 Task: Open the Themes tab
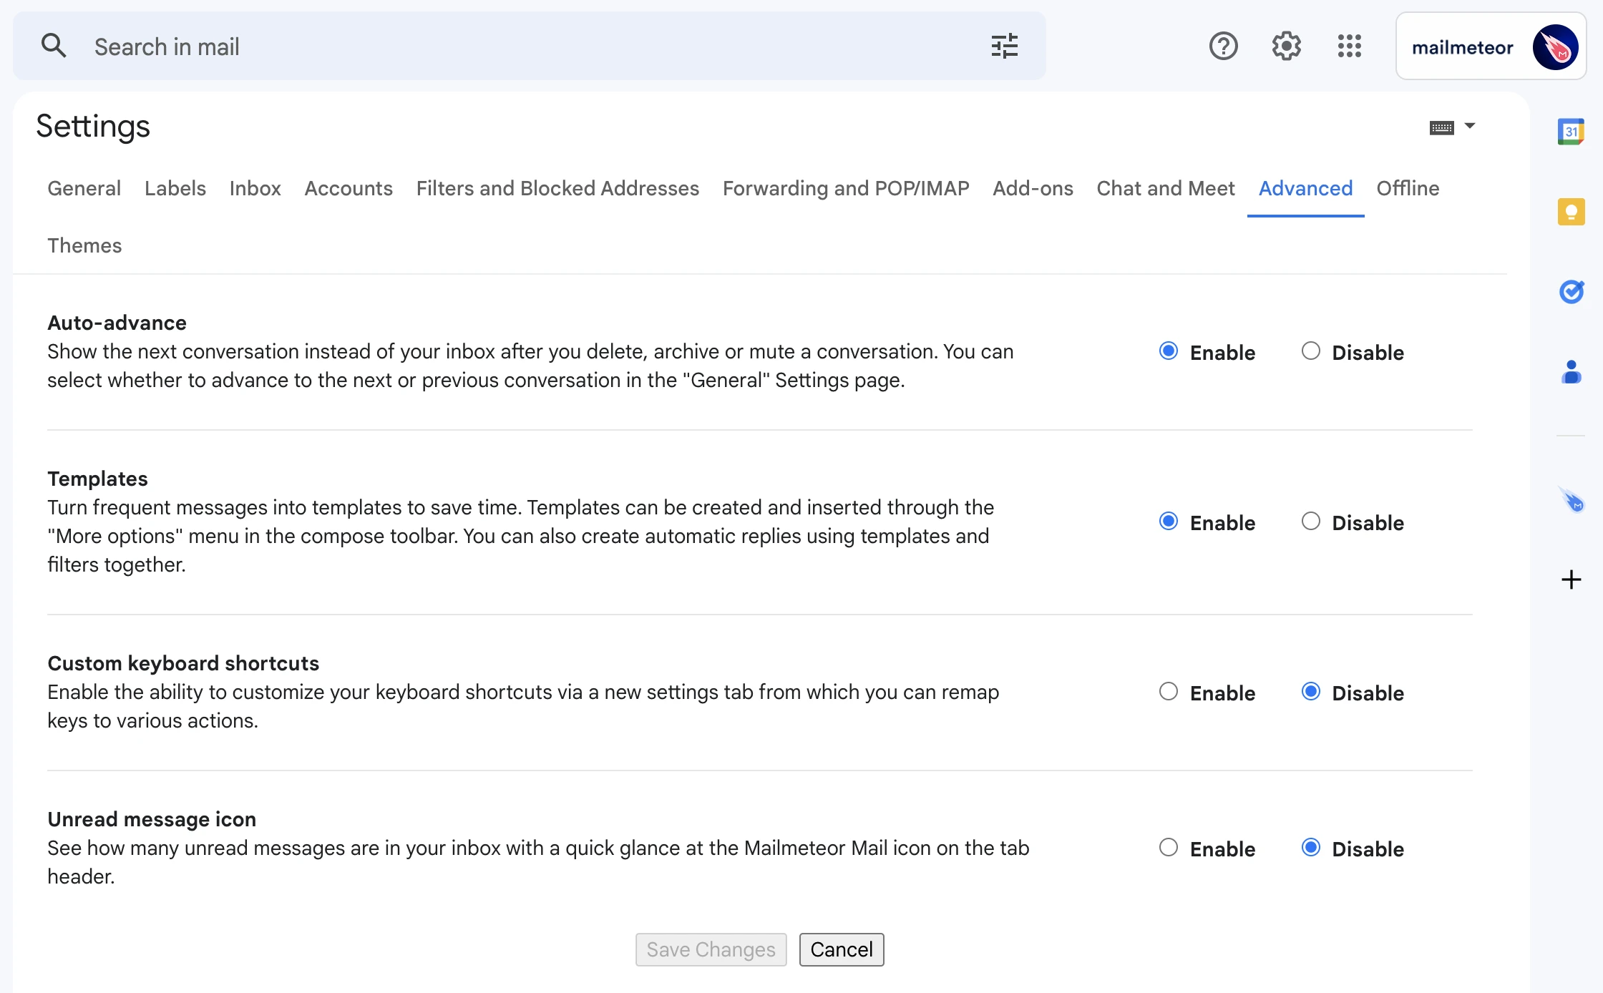coord(84,245)
